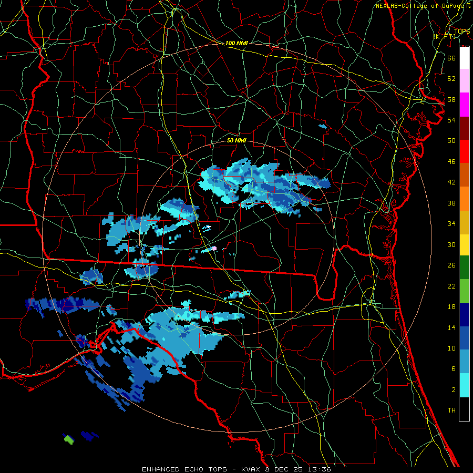Viewport: 473px width, 473px height.
Task: Click legend value 26
Action: [x=451, y=265]
